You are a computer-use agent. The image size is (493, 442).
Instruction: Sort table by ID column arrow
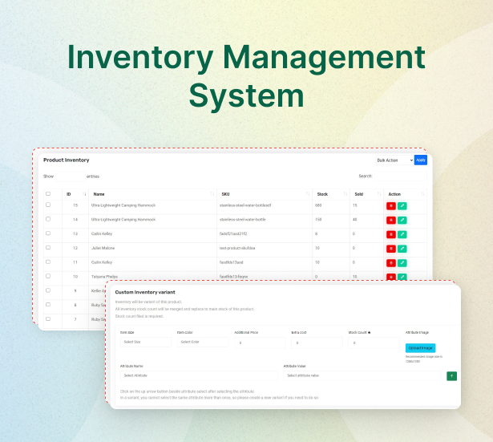85,193
